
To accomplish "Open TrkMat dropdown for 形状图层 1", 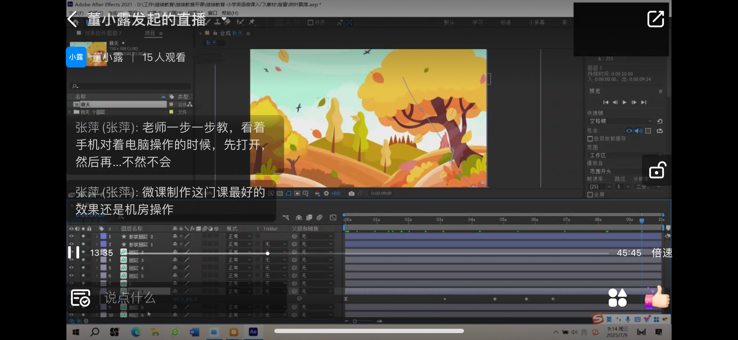I will (x=275, y=244).
